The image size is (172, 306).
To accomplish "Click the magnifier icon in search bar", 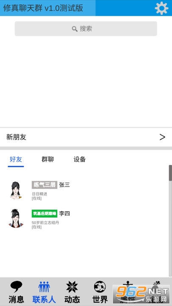I will (75, 29).
